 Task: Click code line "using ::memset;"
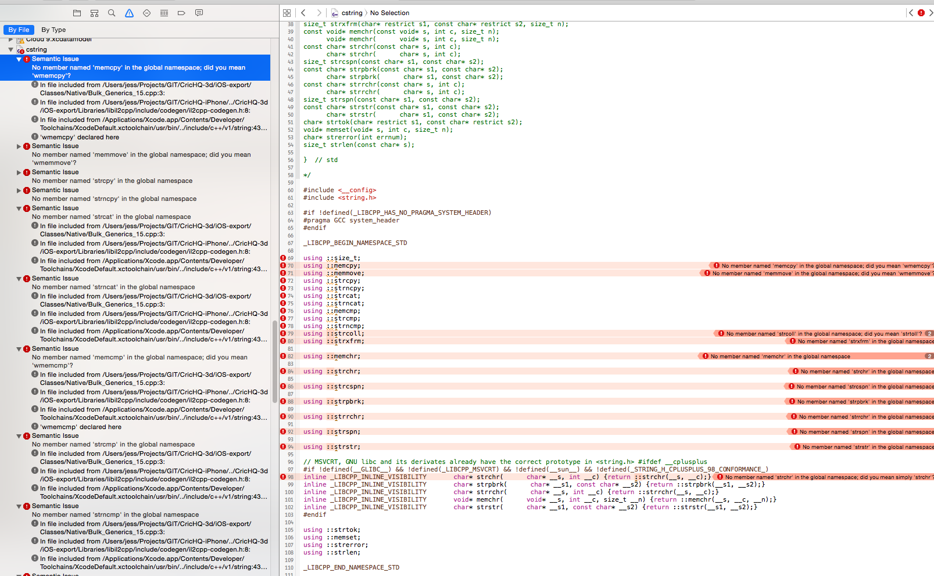332,537
